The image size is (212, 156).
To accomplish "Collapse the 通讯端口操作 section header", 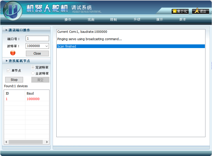I will [26, 30].
